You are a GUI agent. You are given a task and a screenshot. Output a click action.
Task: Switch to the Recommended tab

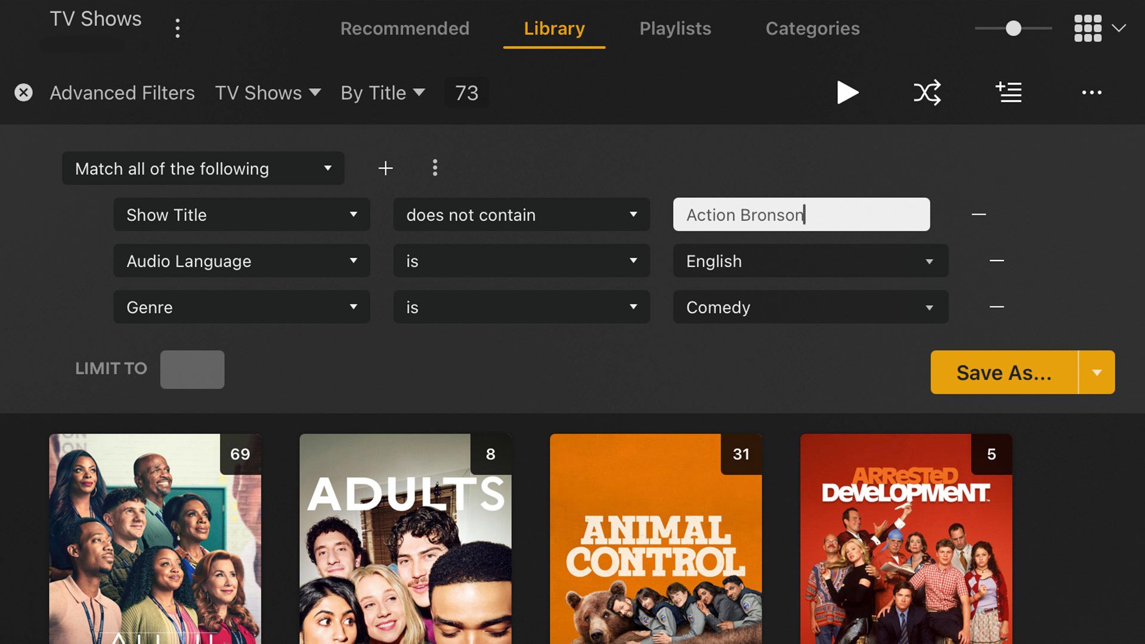click(404, 28)
